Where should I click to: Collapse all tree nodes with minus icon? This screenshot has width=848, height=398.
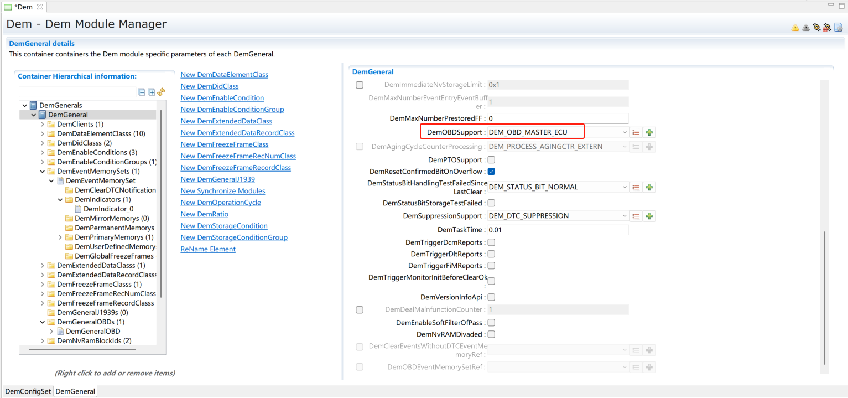point(142,92)
